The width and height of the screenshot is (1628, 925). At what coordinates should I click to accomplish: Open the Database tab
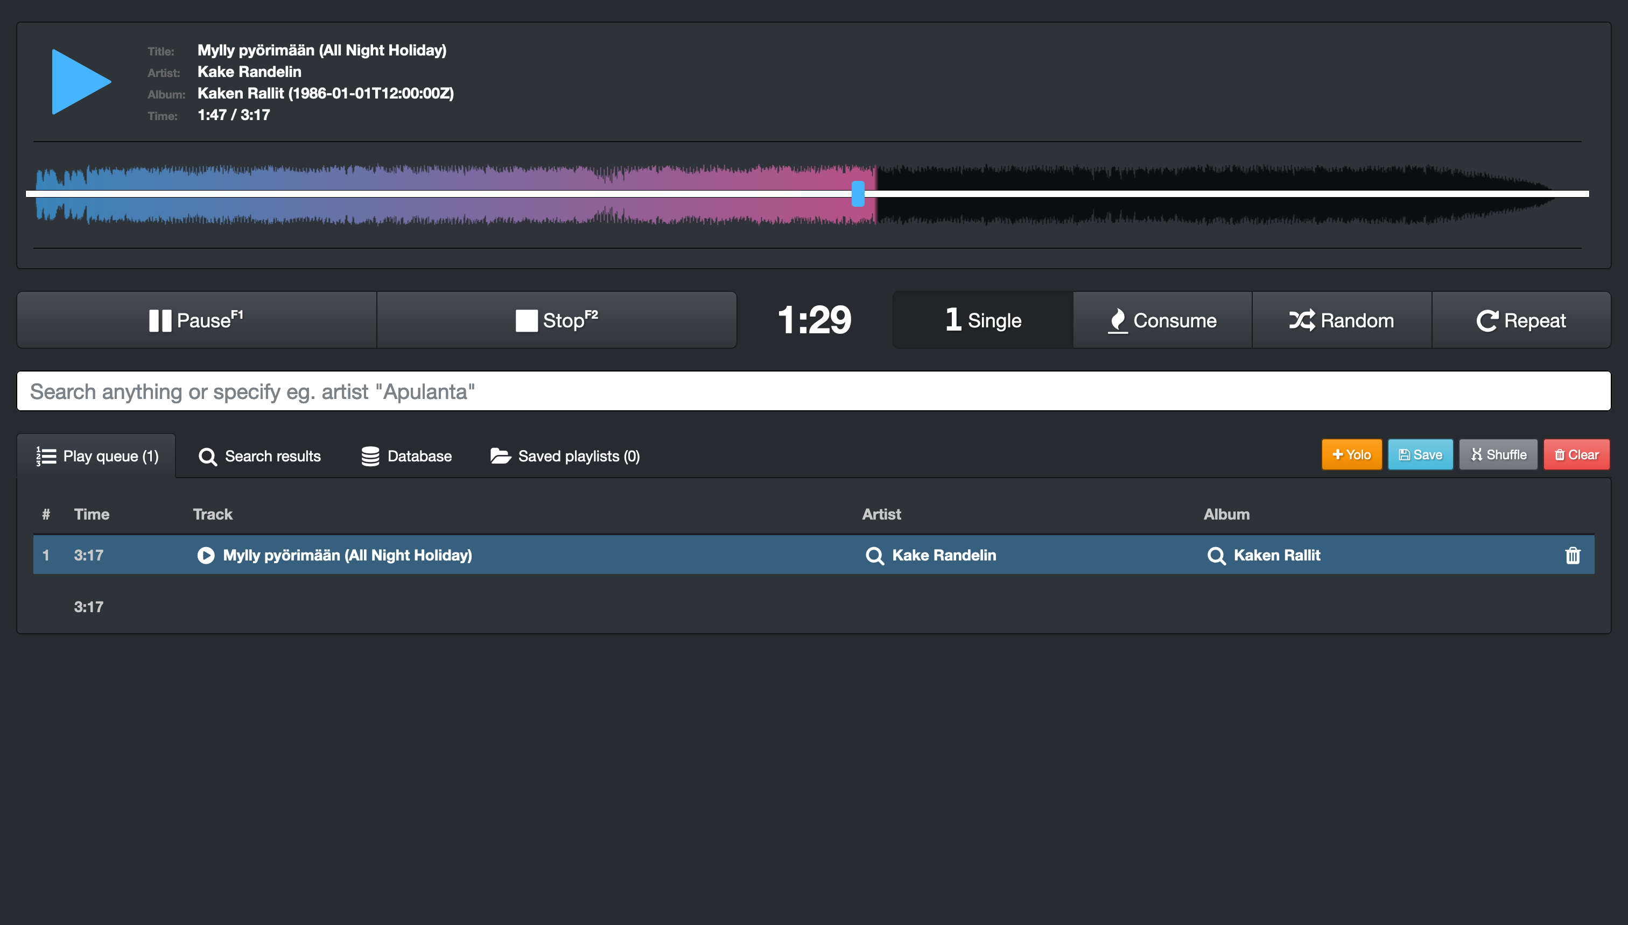point(406,456)
